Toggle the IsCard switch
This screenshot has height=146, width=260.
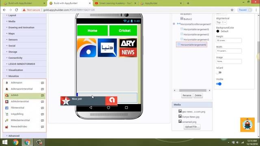tap(219, 73)
